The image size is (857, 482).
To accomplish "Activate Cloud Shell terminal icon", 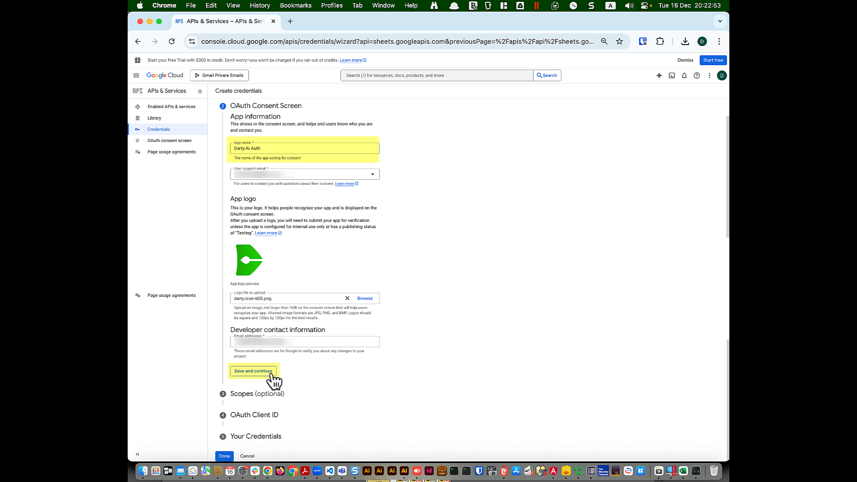I will [672, 75].
